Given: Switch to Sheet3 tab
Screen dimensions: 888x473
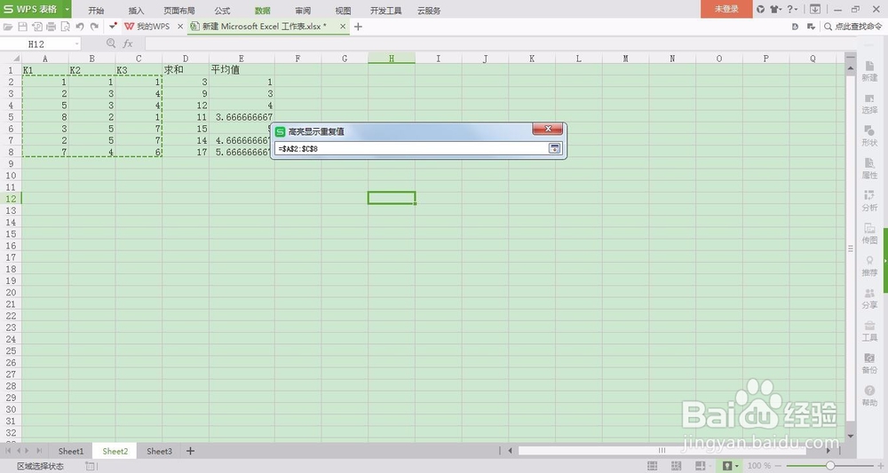Looking at the screenshot, I should (159, 451).
